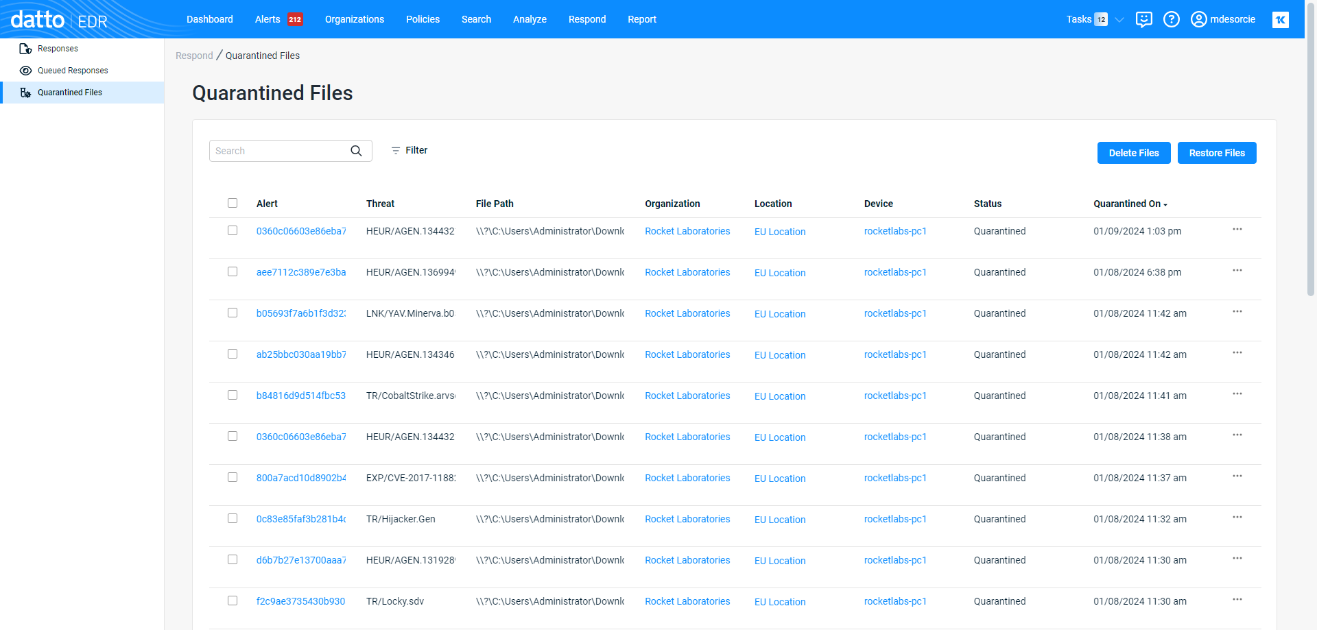Open alert link aee7112c389e7e3ba
The width and height of the screenshot is (1317, 630).
(x=301, y=272)
